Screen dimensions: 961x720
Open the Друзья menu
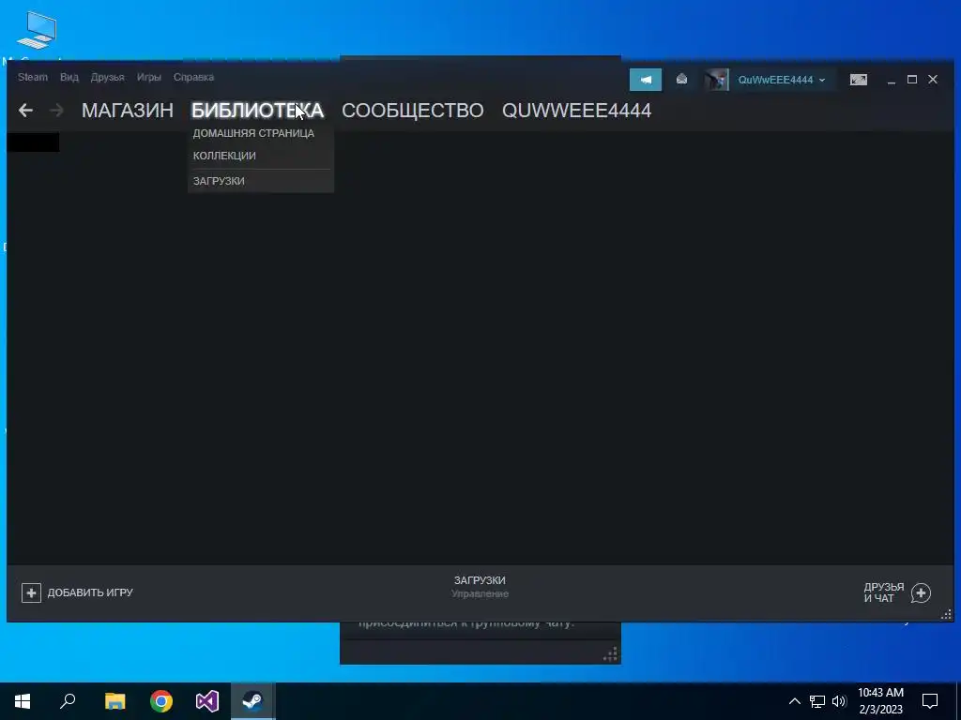click(108, 77)
